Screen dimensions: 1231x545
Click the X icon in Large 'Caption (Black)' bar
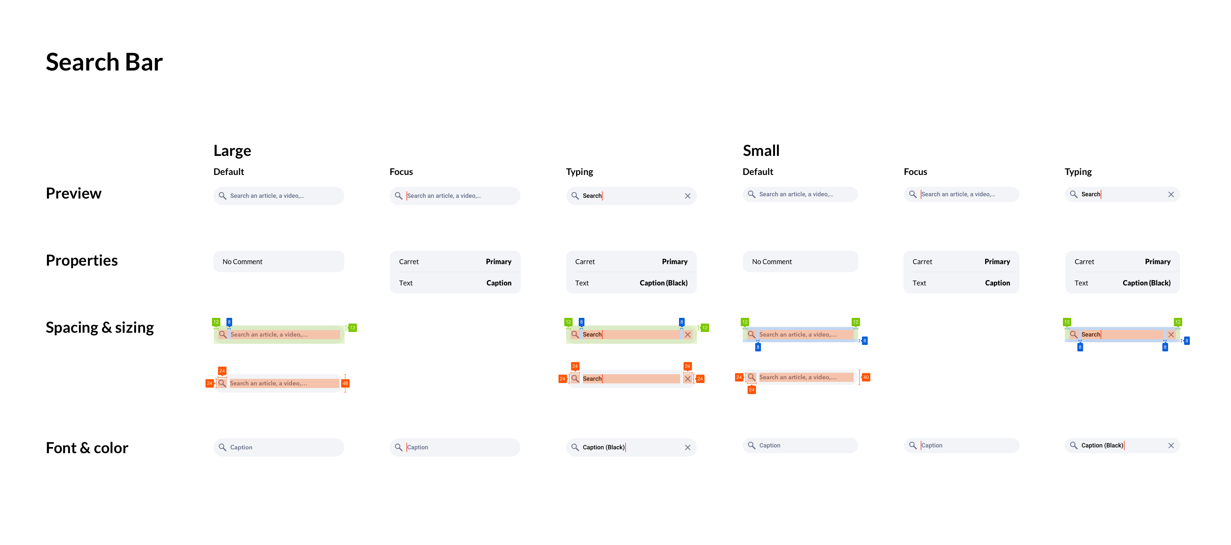pos(687,447)
